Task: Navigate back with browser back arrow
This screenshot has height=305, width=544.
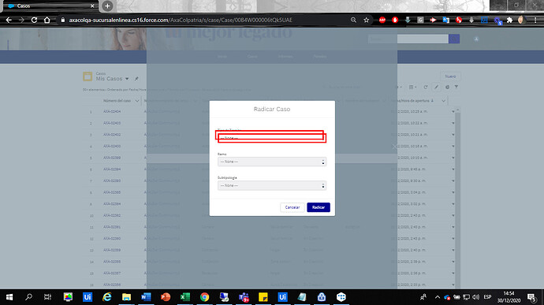Action: pos(9,20)
